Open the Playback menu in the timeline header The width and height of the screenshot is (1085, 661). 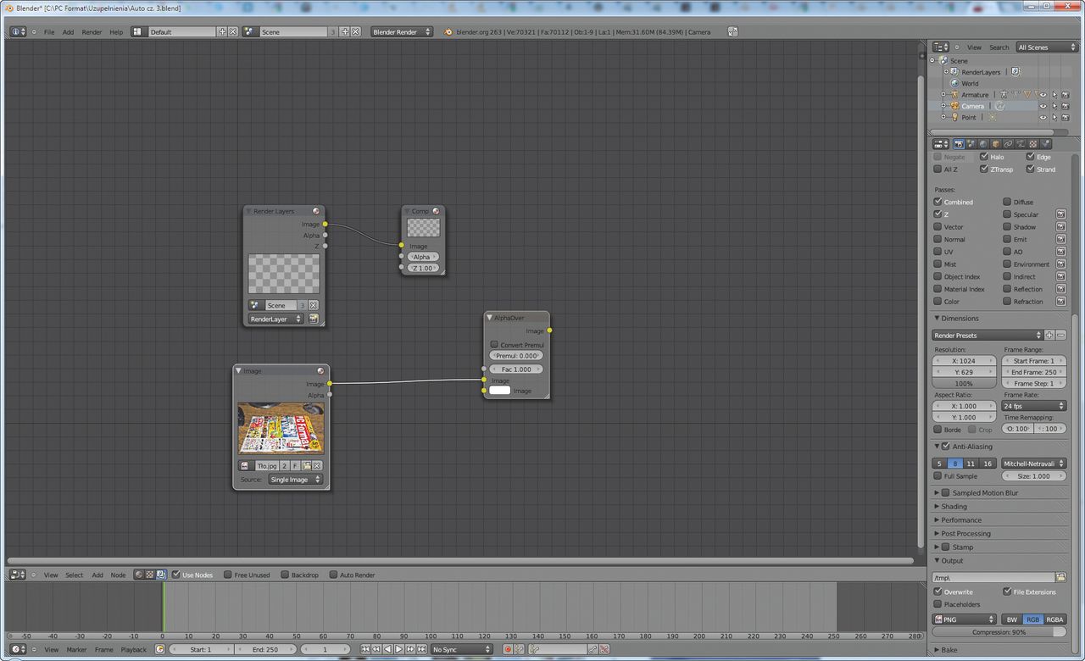tap(133, 649)
